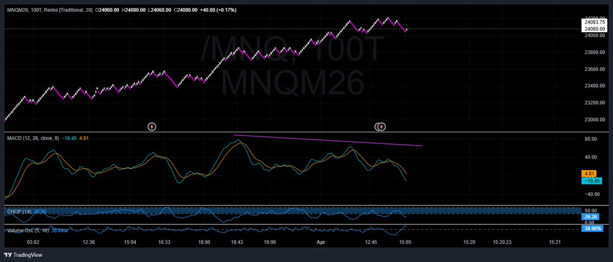The image size is (613, 262).
Task: Click the 50.00 CHOP axis tick
Action: [590, 210]
